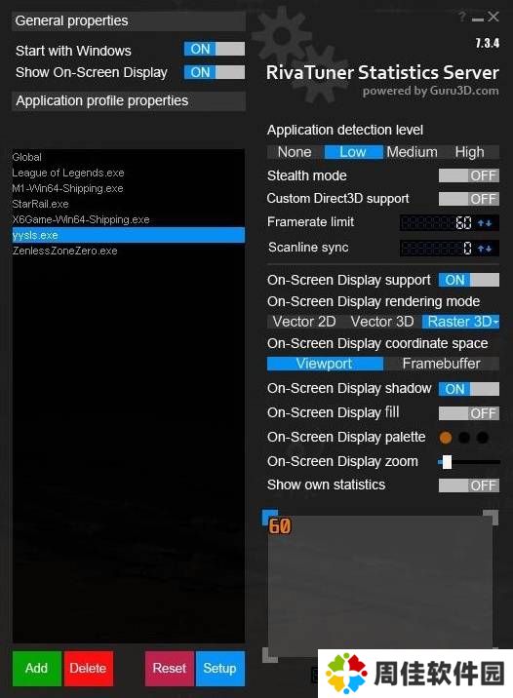Viewport: 513px width, 698px height.
Task: Select the rightmost OSD palette dot
Action: point(483,438)
